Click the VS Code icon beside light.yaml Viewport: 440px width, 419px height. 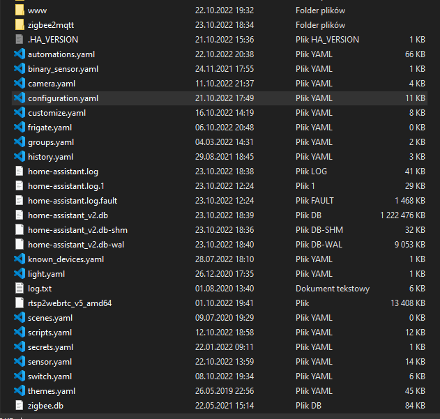[20, 273]
